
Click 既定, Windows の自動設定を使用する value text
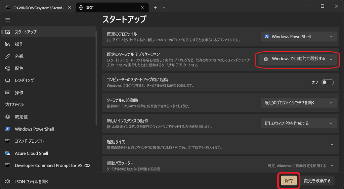click(297, 166)
